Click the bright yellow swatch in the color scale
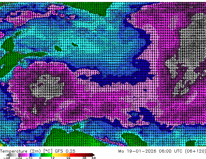Screen dimensions: 206x159 click(x=53, y=155)
